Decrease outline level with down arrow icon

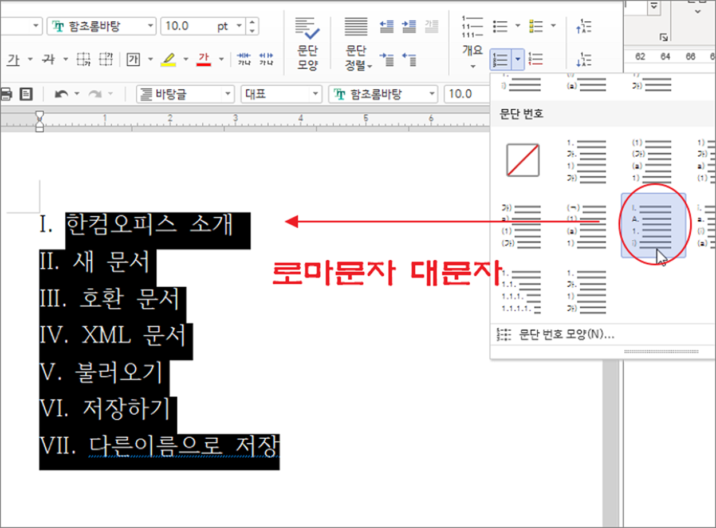[585, 59]
